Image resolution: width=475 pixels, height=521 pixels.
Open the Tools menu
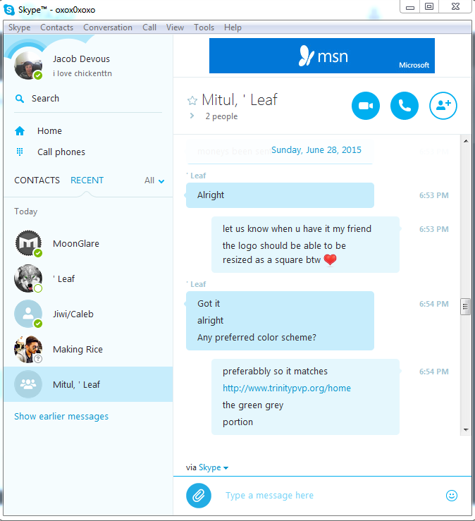point(204,27)
